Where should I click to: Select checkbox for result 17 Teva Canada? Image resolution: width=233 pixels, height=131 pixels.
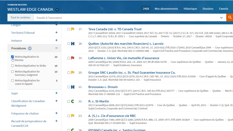[69, 29]
